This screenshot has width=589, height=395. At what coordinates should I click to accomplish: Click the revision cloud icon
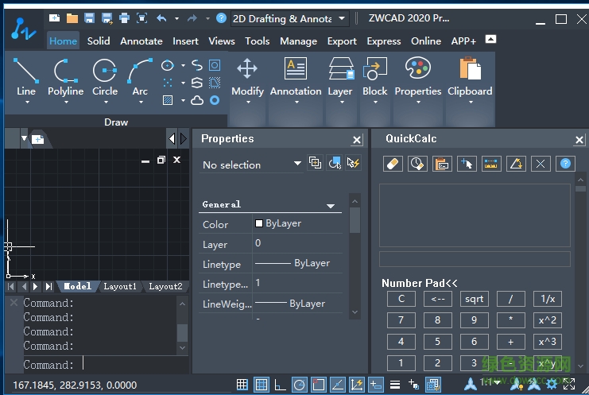pyautogui.click(x=197, y=100)
